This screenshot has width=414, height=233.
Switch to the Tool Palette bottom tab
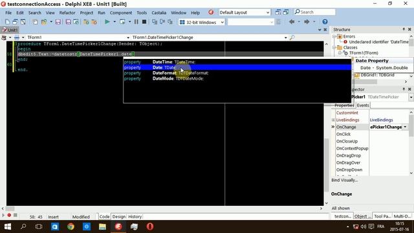click(x=382, y=216)
